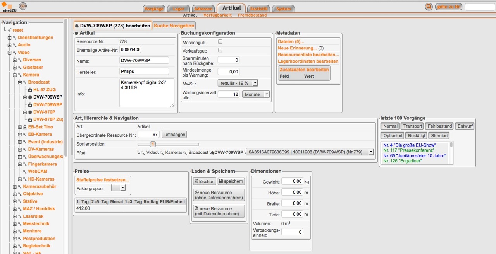Click the Hersteller input field
The width and height of the screenshot is (496, 254).
(144, 71)
